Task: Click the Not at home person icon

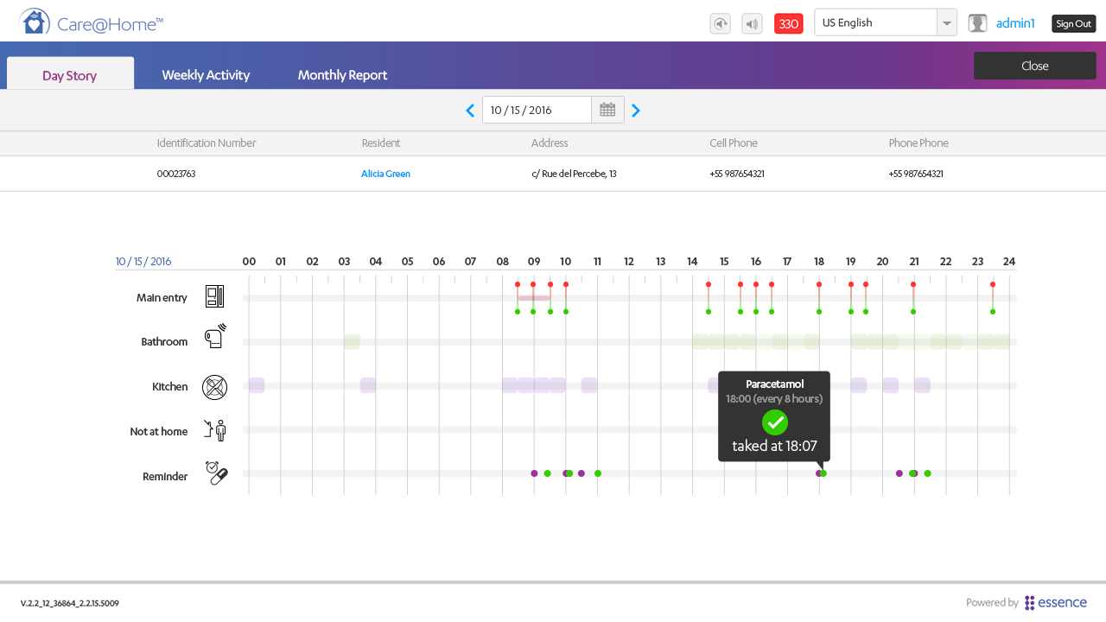Action: (215, 429)
